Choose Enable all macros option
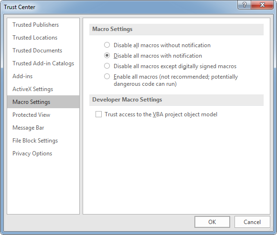The height and width of the screenshot is (235, 277). click(x=107, y=77)
